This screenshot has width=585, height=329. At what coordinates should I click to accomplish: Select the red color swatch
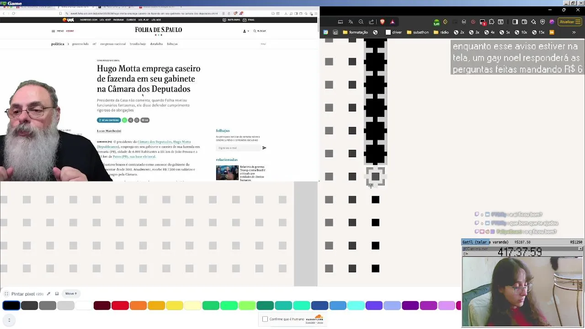(120, 306)
